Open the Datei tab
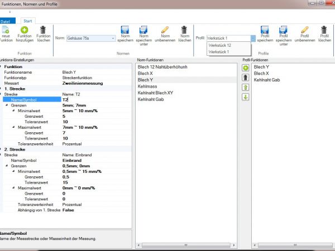Viewport: 335px width, 251px height. coord(7,21)
